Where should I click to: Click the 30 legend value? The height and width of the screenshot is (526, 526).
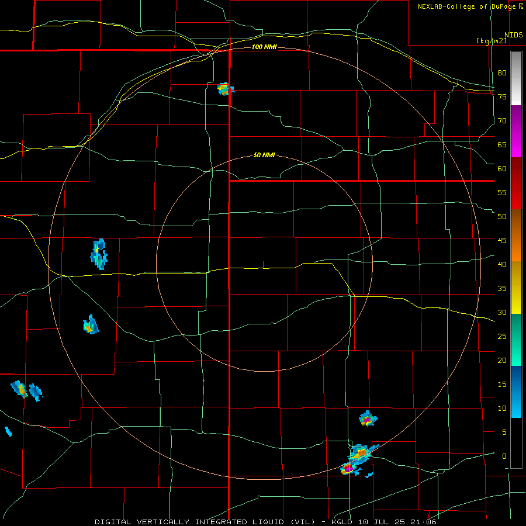click(502, 312)
